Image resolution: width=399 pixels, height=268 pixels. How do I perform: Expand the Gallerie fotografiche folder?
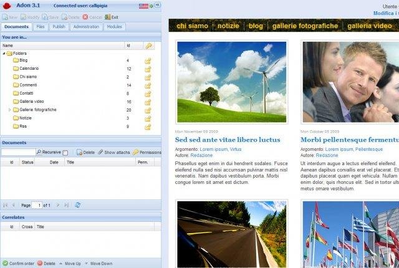(x=10, y=110)
